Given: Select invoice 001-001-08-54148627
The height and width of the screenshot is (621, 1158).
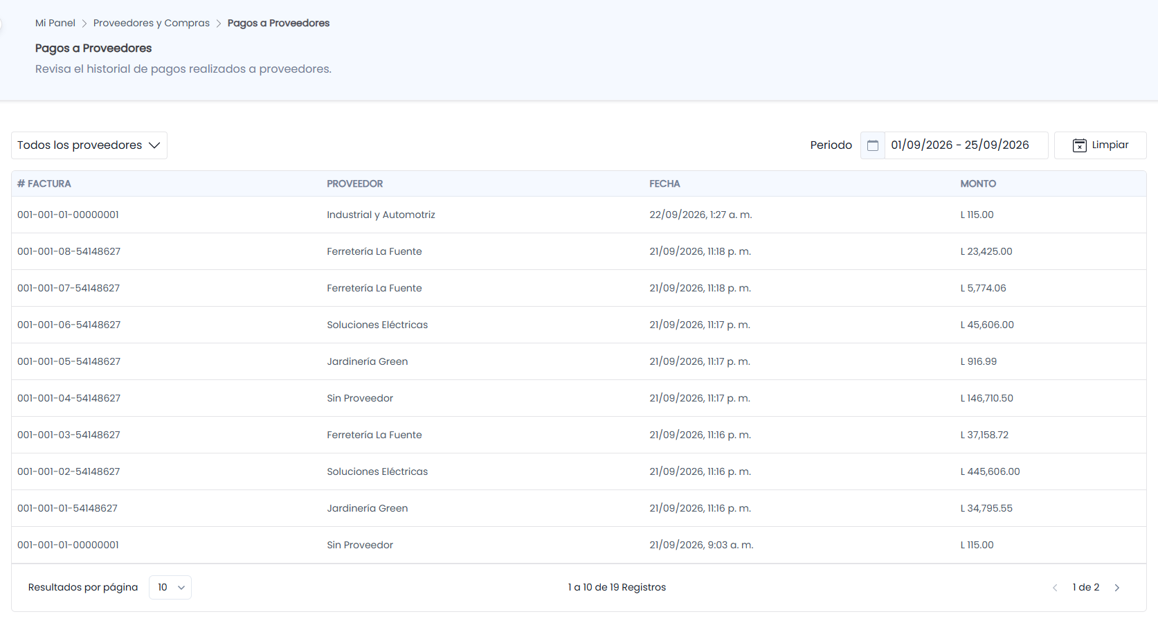Looking at the screenshot, I should pos(69,251).
